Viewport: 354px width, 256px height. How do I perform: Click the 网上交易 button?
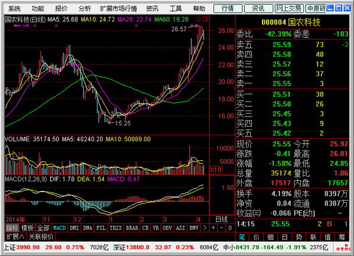(x=290, y=8)
